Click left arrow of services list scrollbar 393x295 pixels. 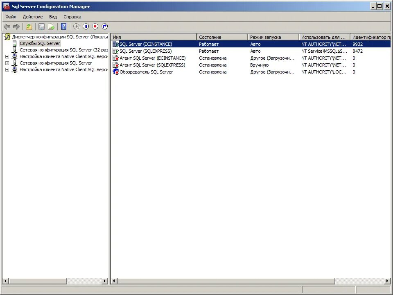pyautogui.click(x=114, y=281)
